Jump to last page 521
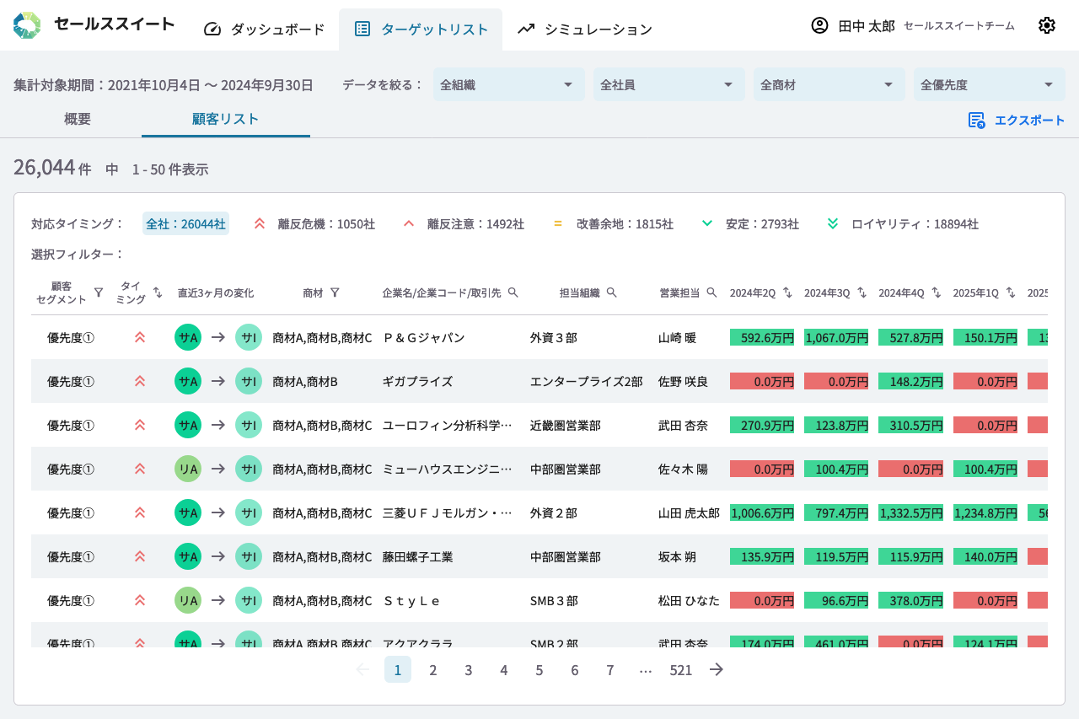Viewport: 1079px width, 719px height. pyautogui.click(x=681, y=669)
